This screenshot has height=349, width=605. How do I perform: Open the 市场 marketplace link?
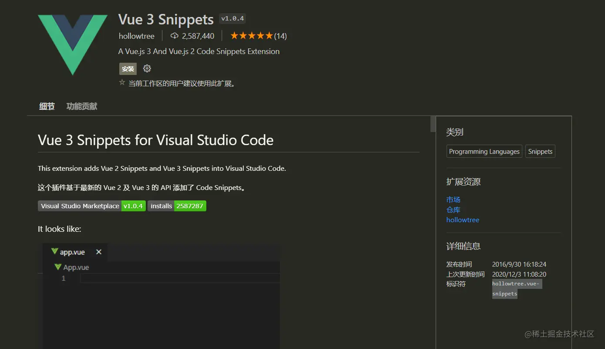(453, 200)
